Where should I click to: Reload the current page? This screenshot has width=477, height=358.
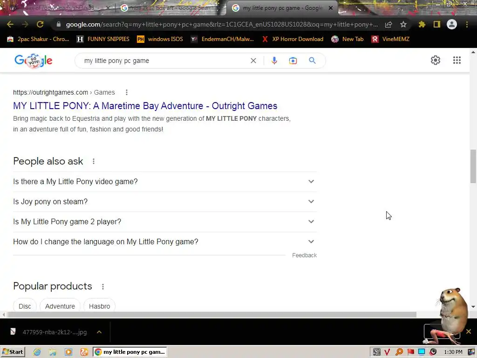click(x=40, y=24)
